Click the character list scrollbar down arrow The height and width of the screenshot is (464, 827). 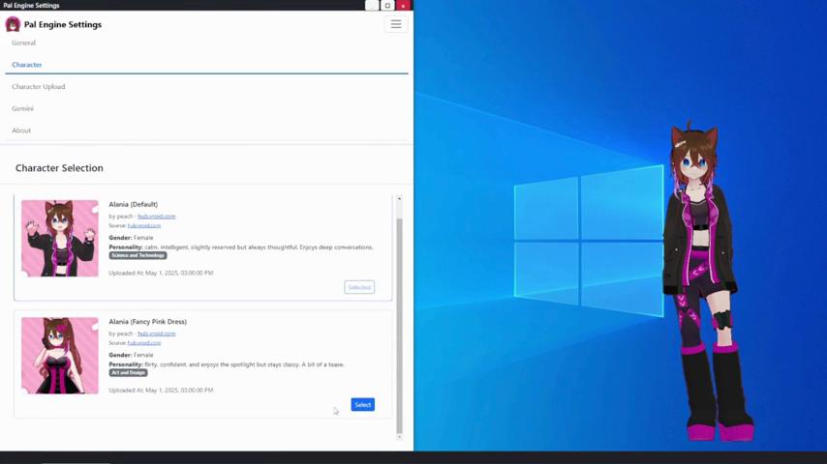(399, 437)
